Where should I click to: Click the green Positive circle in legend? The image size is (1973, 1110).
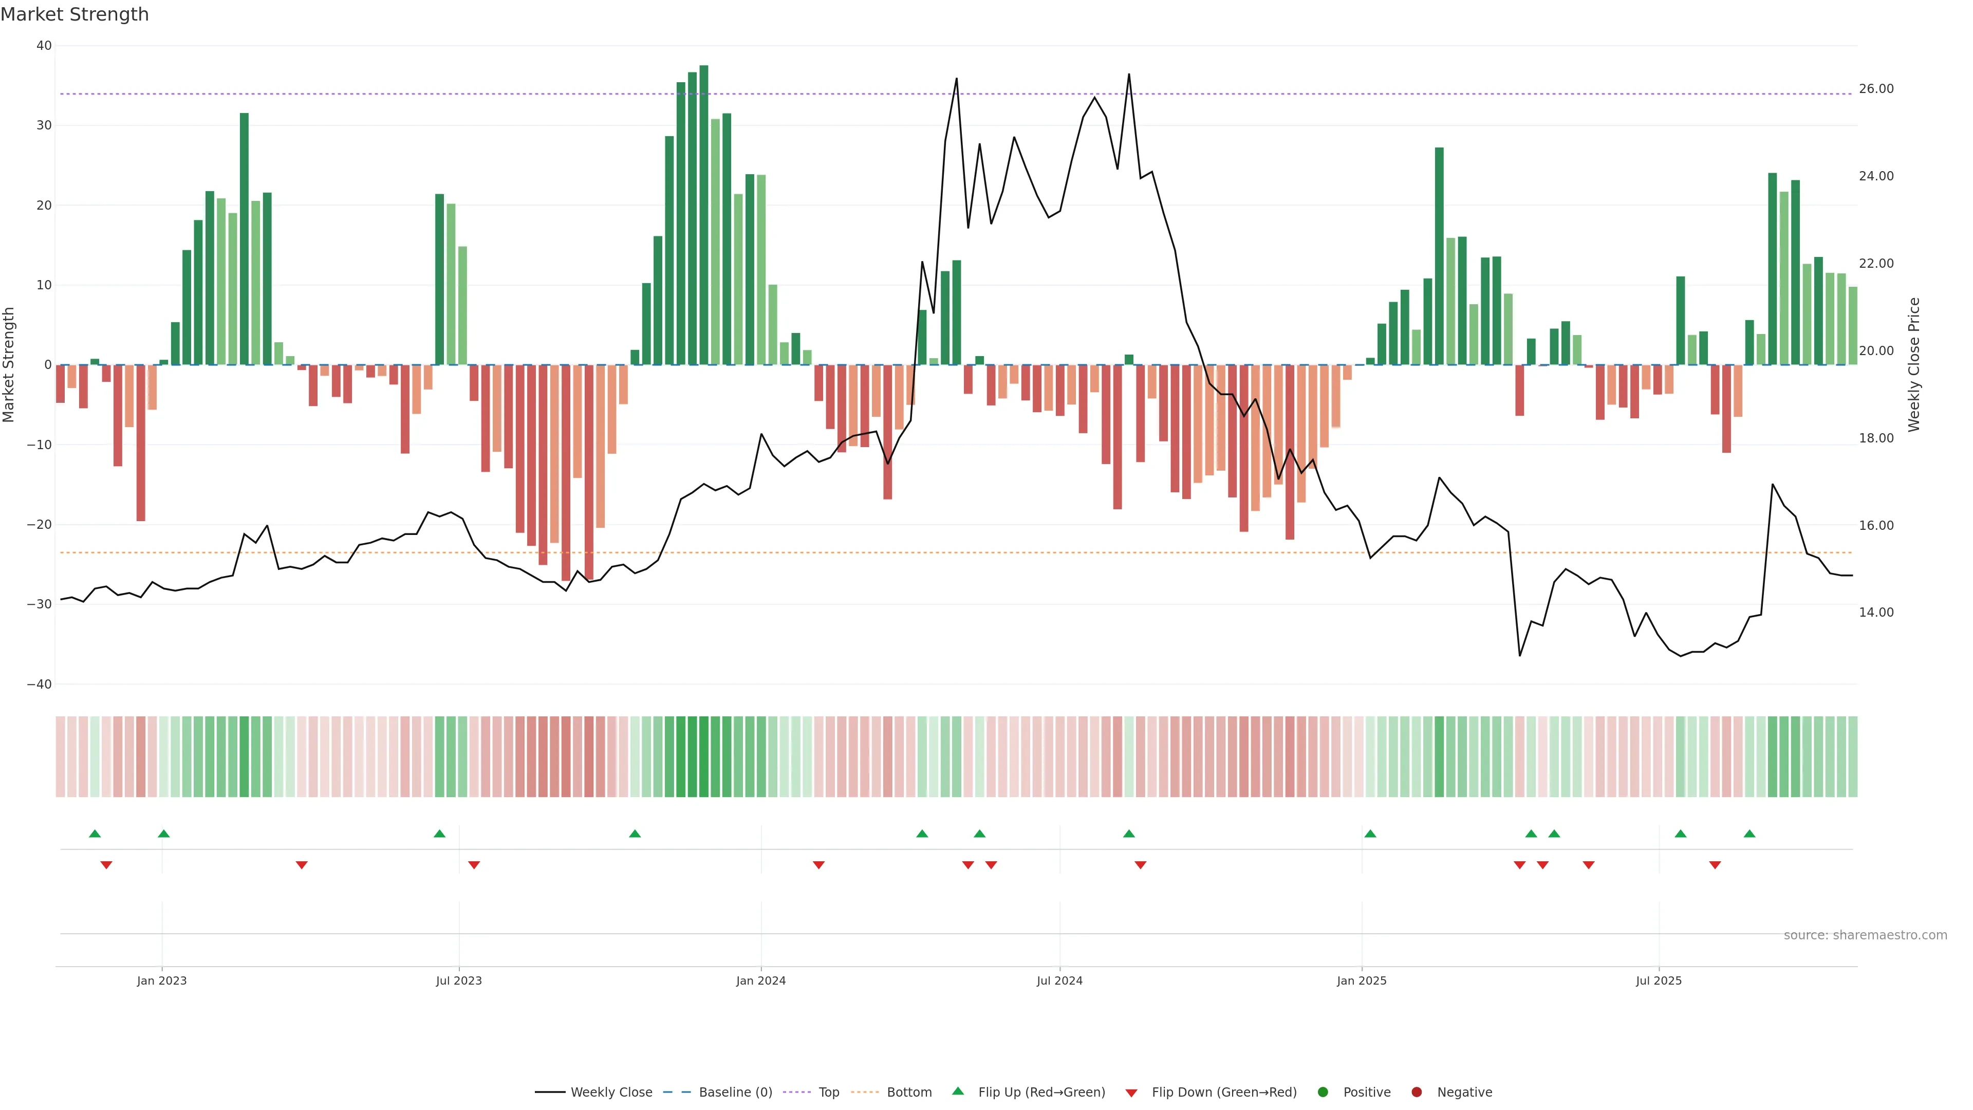coord(1323,1093)
